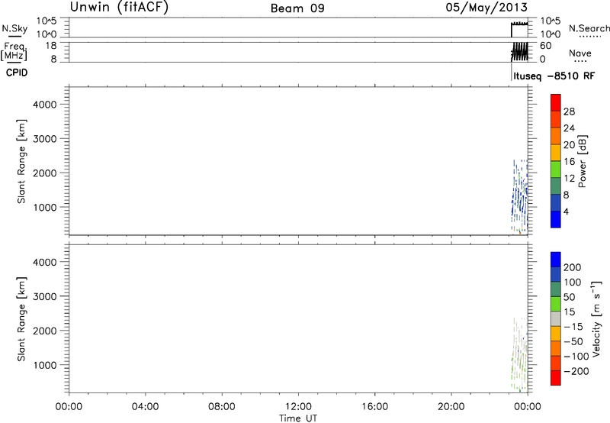
Task: Click the 'CPID' label
Action: click(x=17, y=73)
